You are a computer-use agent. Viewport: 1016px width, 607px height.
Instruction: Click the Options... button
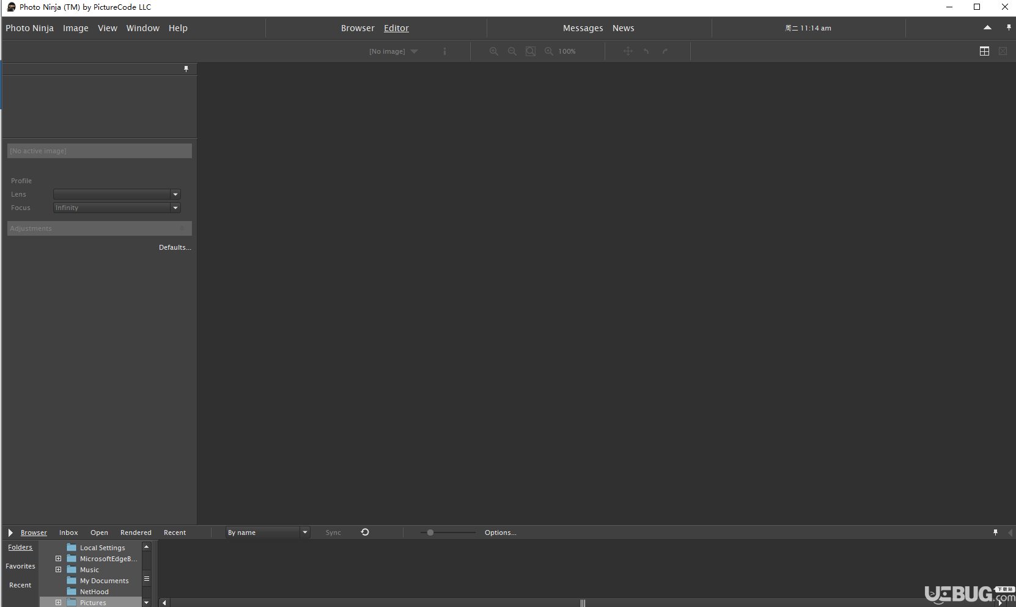500,532
